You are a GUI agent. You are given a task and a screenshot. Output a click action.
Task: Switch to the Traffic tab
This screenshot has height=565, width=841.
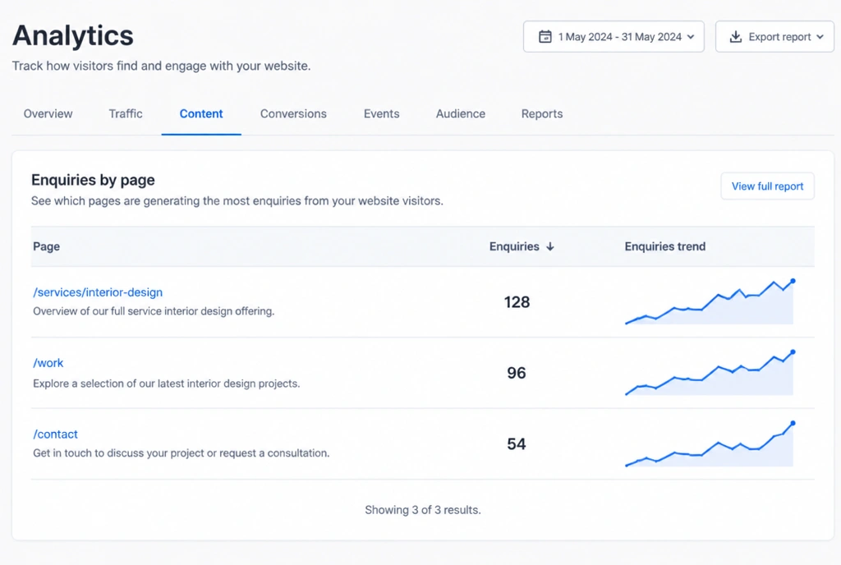click(x=126, y=113)
